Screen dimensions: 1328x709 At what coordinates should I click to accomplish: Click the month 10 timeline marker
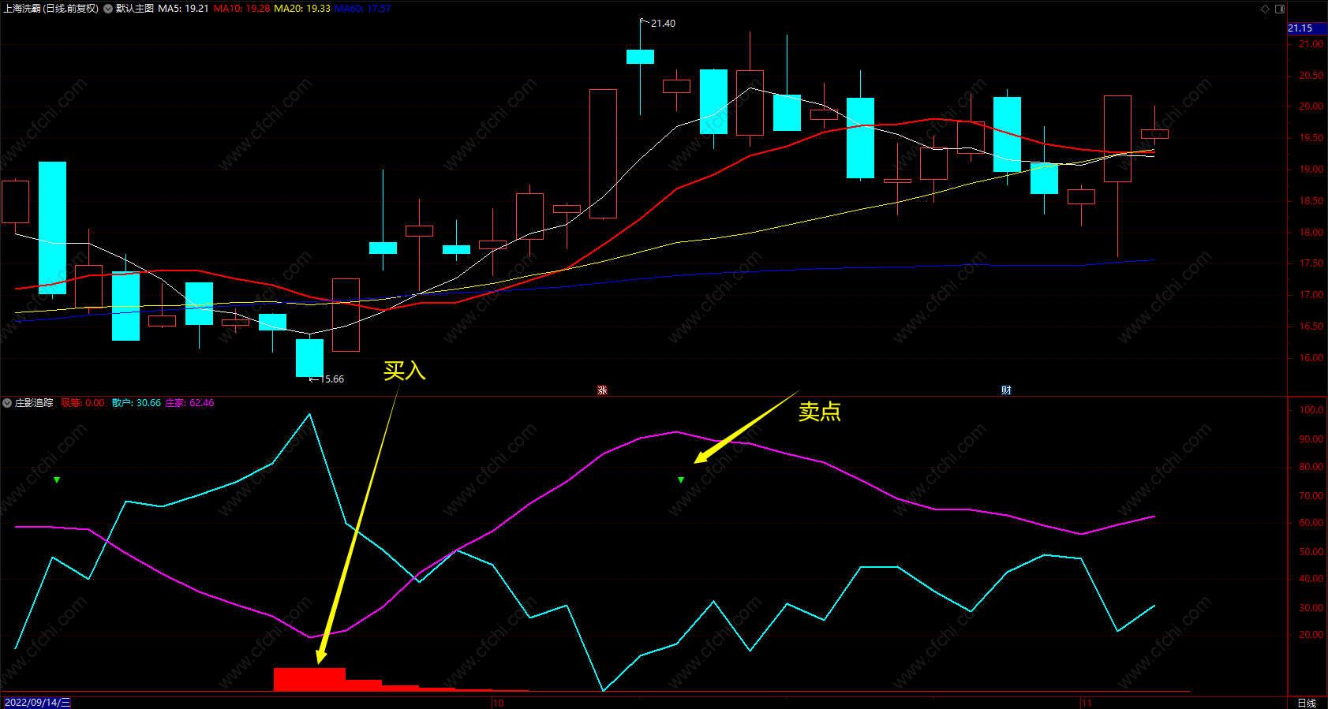point(498,703)
